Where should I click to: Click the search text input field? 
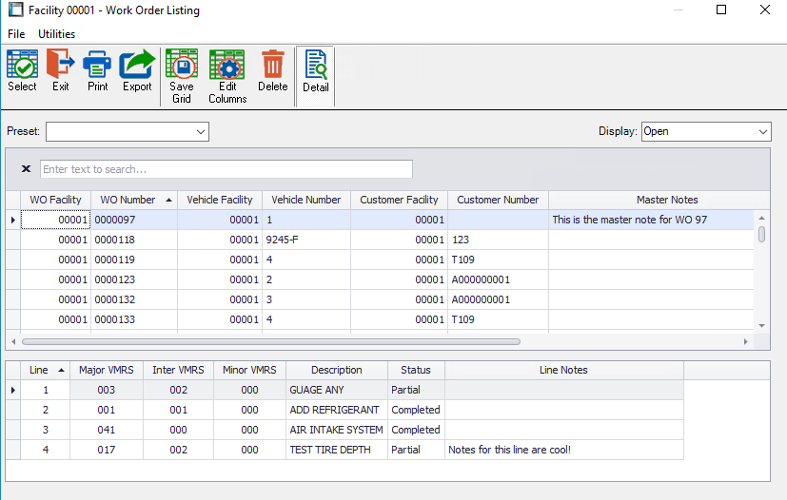coord(226,169)
